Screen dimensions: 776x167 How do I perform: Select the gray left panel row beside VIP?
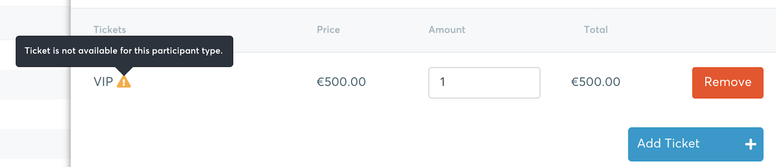(35, 84)
